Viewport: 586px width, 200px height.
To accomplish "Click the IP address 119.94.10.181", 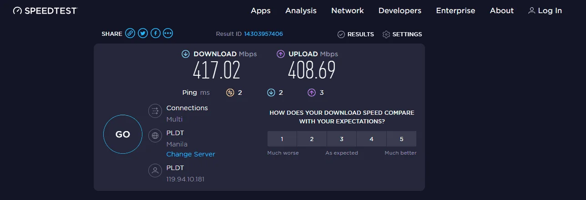I will click(x=185, y=179).
